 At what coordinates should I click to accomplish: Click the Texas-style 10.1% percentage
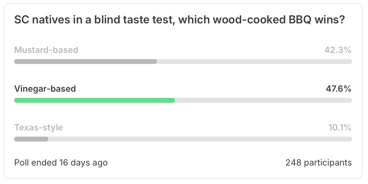(x=340, y=127)
